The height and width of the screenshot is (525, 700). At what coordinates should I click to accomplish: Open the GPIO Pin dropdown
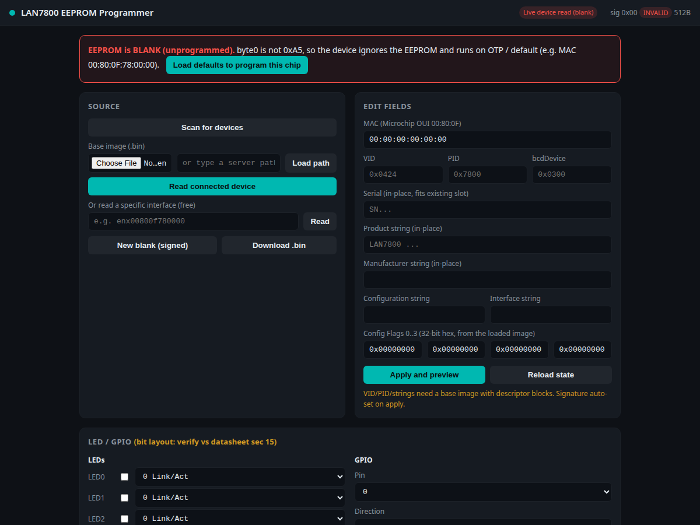pos(483,492)
